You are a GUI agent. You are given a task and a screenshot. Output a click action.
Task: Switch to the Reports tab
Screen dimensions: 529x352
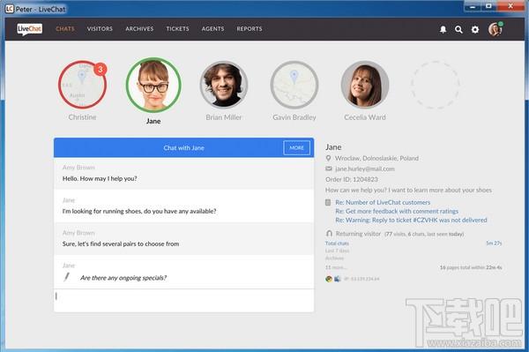pos(250,29)
